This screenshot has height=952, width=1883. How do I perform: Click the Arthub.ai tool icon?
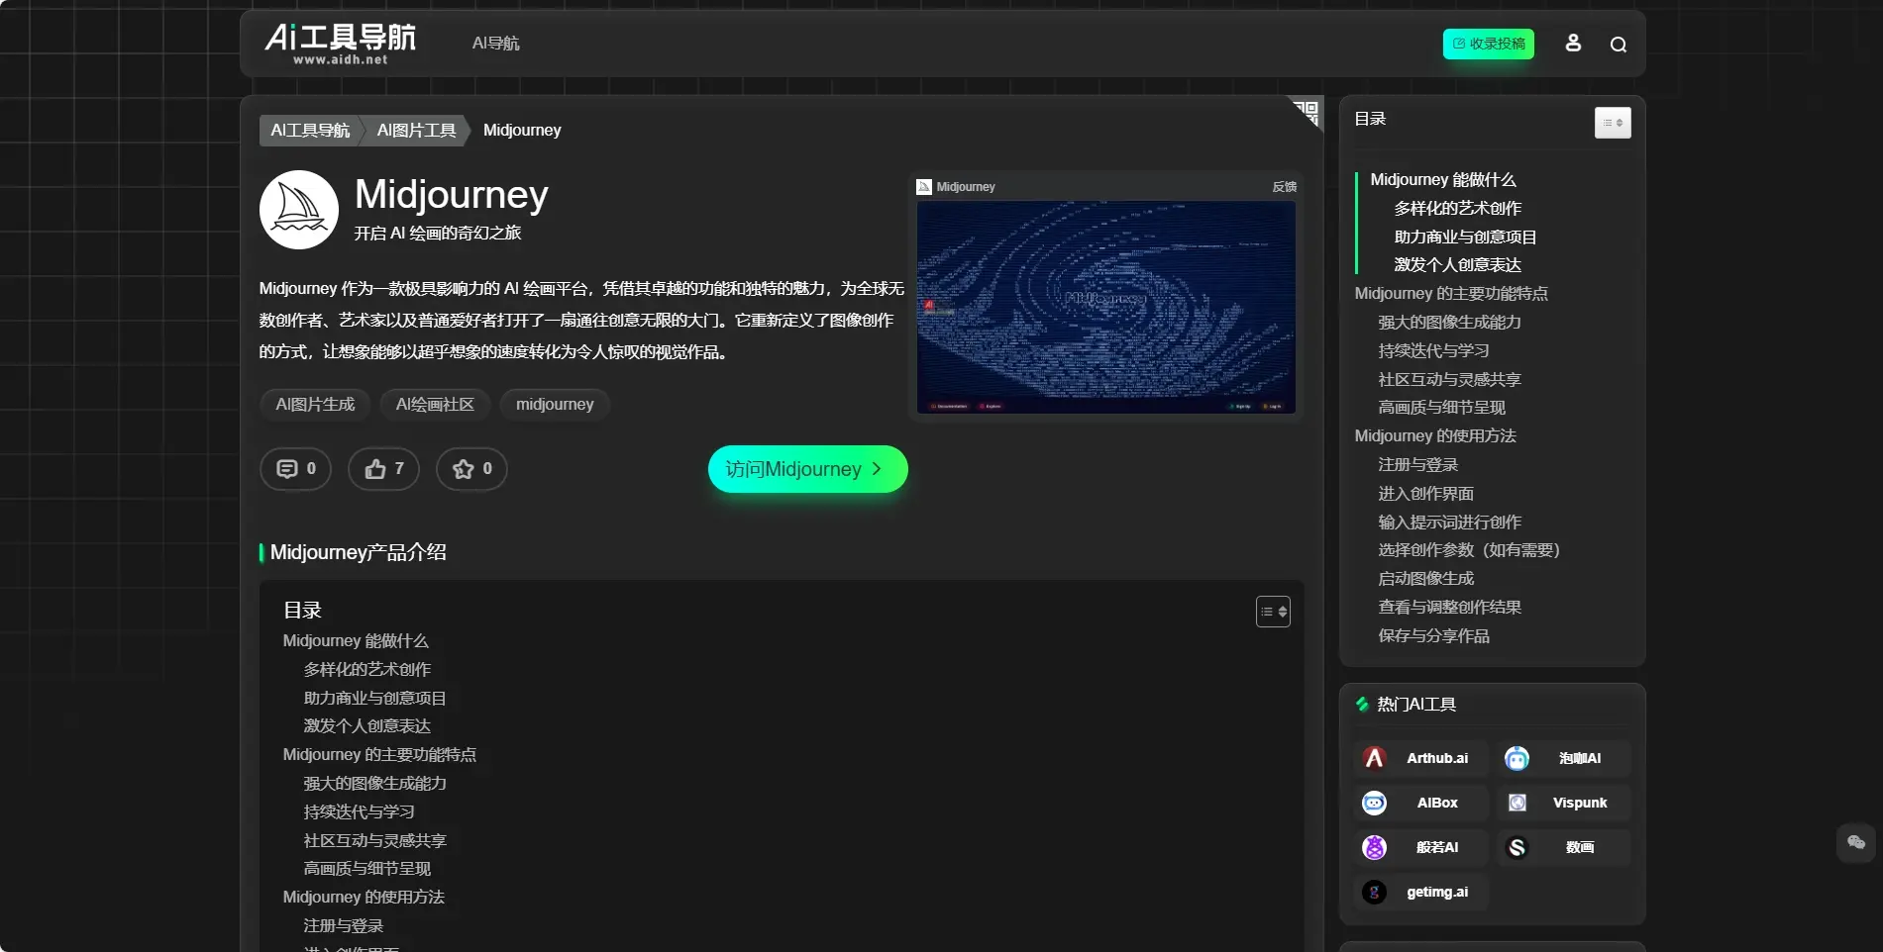tap(1375, 758)
